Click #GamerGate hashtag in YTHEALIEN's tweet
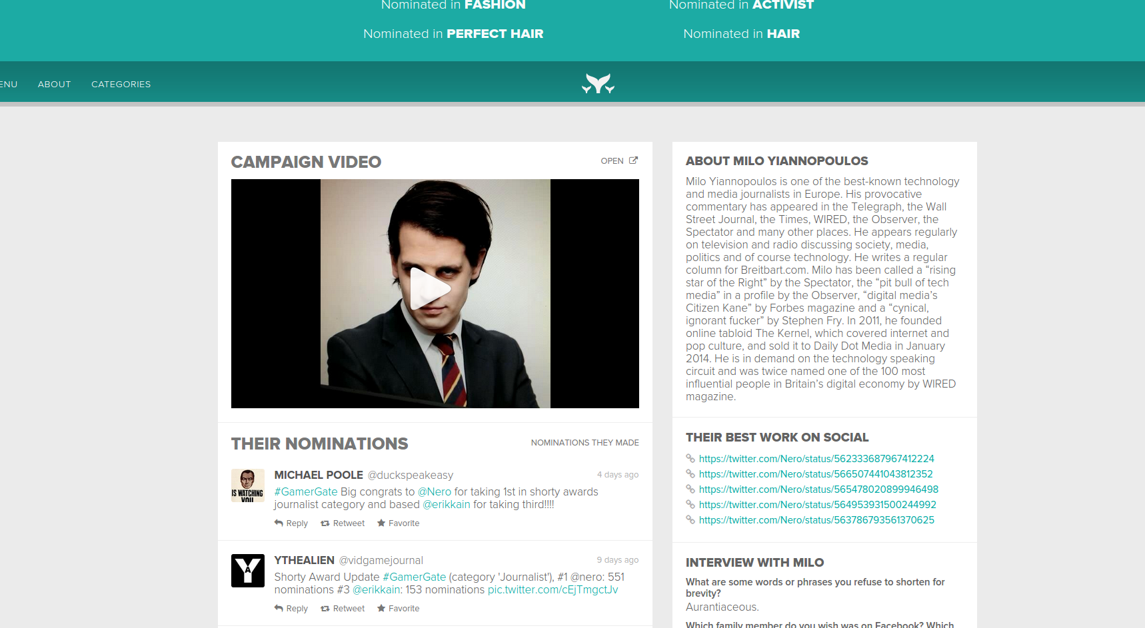The width and height of the screenshot is (1145, 628). coord(414,577)
